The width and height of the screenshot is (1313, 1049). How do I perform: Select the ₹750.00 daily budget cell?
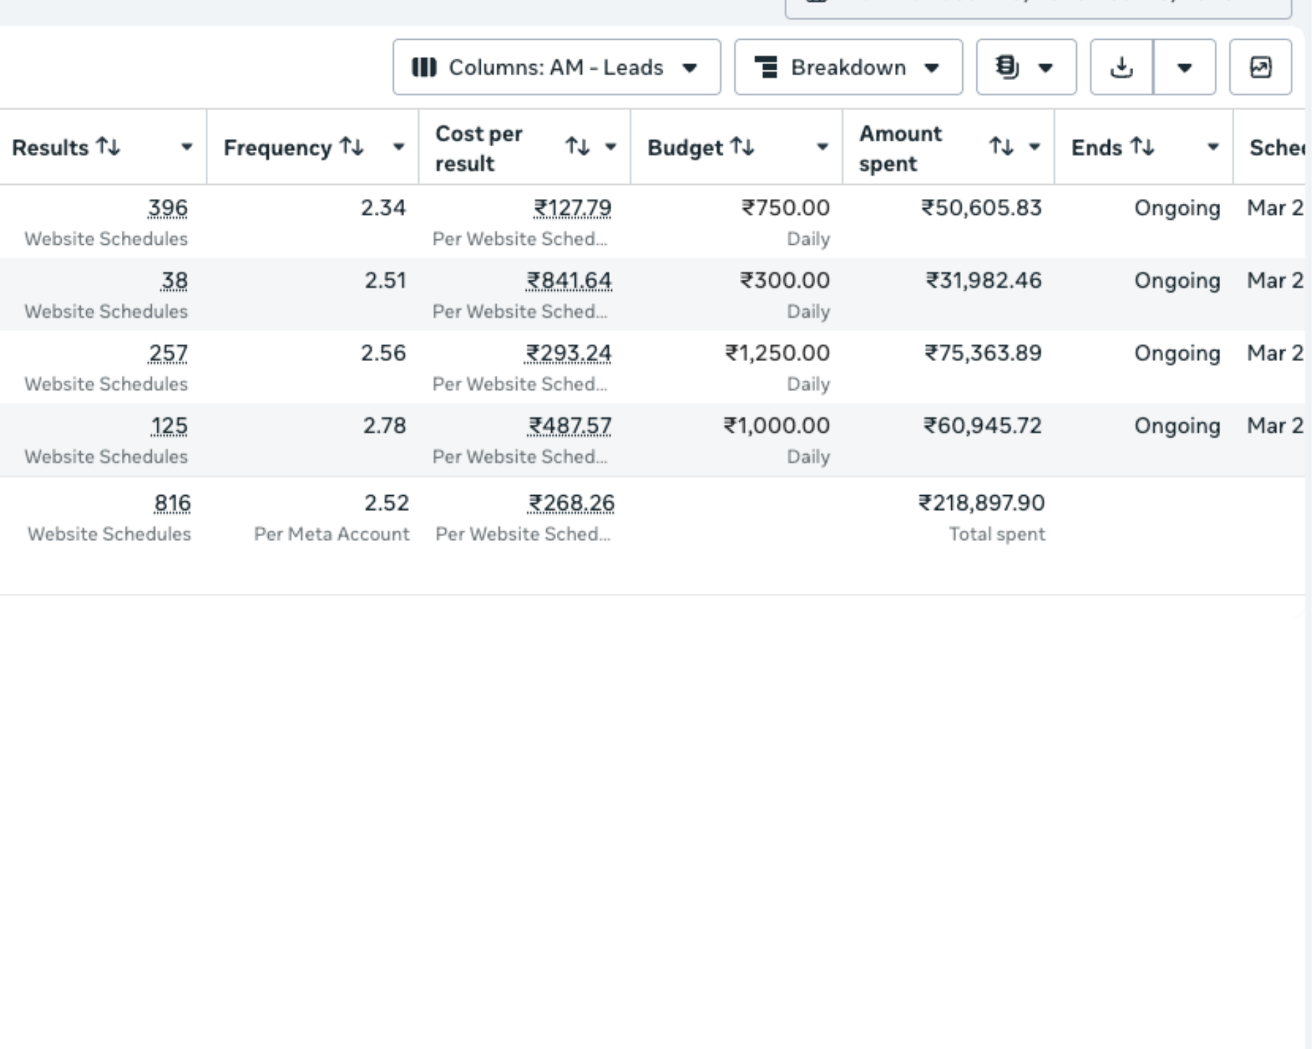pyautogui.click(x=786, y=208)
